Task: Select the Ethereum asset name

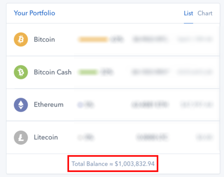Action: (49, 105)
